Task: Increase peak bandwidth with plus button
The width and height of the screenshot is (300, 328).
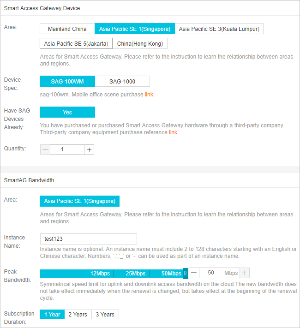Action: (x=244, y=273)
